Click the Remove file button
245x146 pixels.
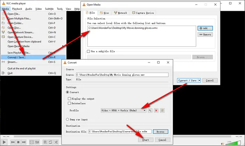tap(205, 34)
